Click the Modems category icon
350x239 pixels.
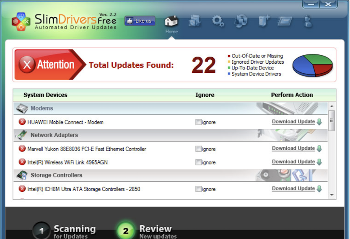pos(22,108)
